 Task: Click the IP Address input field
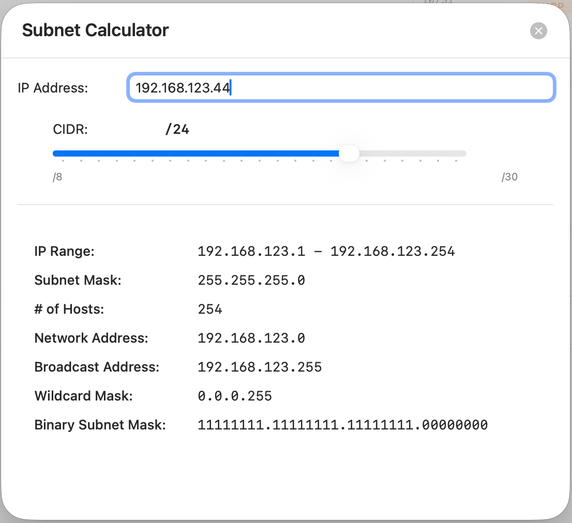(341, 88)
